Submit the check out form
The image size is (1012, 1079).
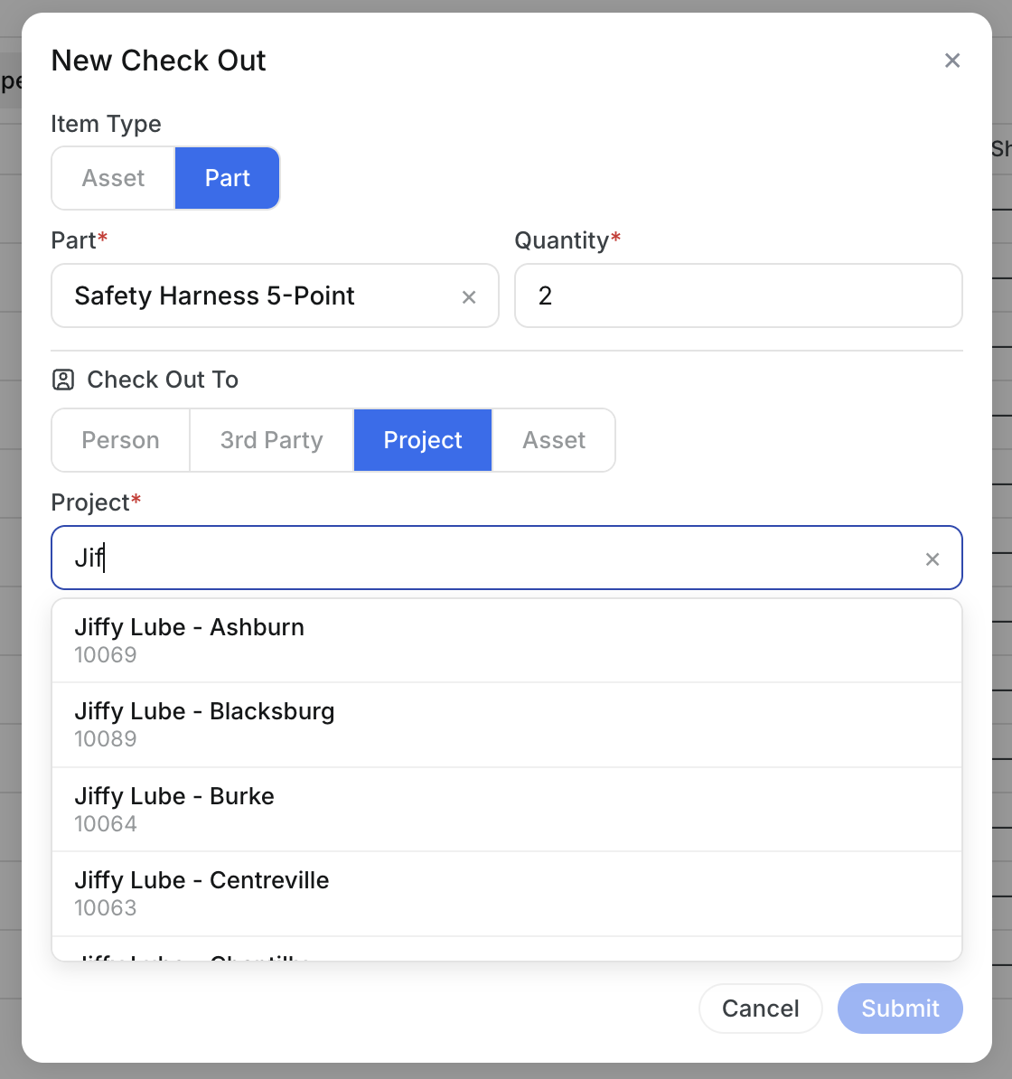[899, 1009]
